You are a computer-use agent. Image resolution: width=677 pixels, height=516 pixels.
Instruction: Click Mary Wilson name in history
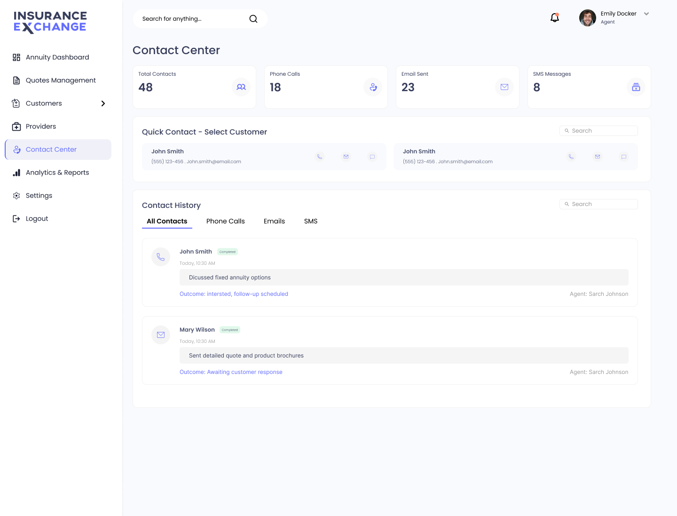tap(197, 330)
